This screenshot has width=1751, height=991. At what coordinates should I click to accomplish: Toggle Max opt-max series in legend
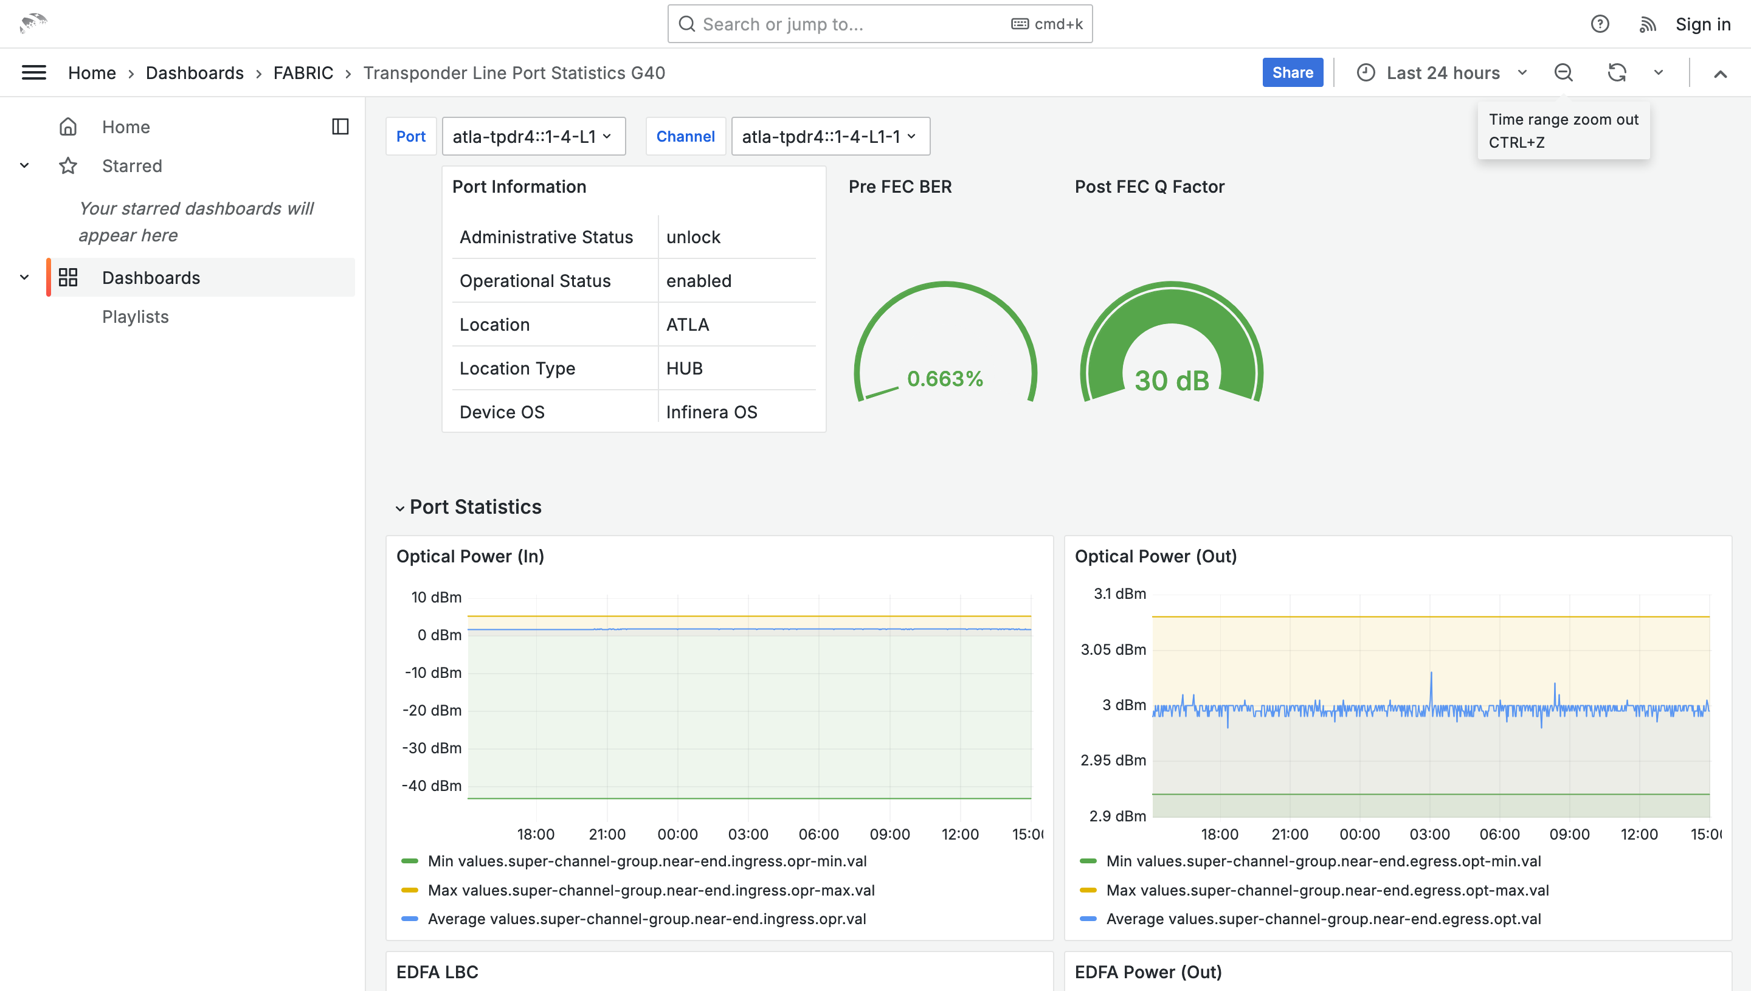(x=1327, y=890)
